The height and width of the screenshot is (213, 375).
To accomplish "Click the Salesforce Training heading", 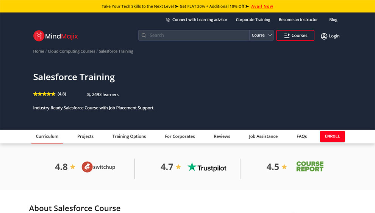I will click(x=74, y=77).
